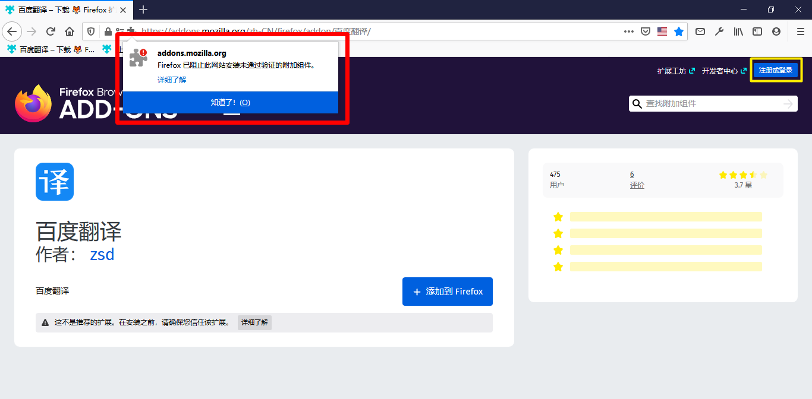Open author zsd profile link
This screenshot has height=399, width=812.
[102, 255]
